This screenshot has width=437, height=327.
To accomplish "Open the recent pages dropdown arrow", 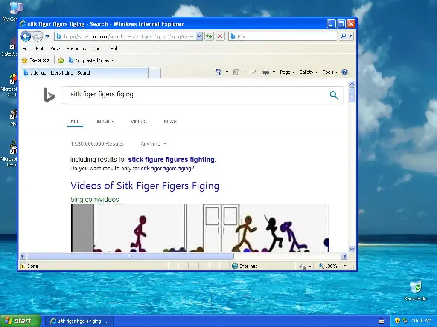I will pos(47,37).
